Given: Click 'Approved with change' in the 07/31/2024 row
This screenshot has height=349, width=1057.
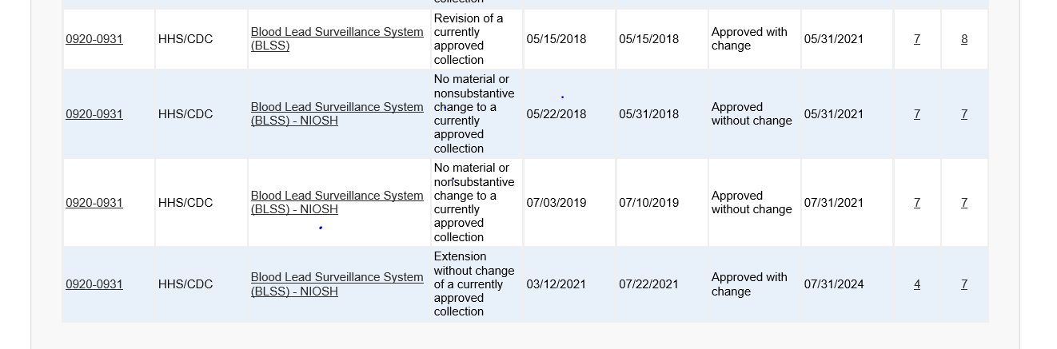Looking at the screenshot, I should [749, 284].
